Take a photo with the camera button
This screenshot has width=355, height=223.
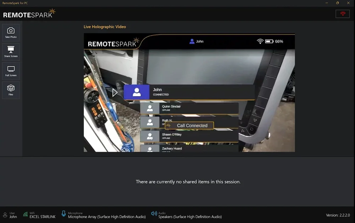click(11, 33)
